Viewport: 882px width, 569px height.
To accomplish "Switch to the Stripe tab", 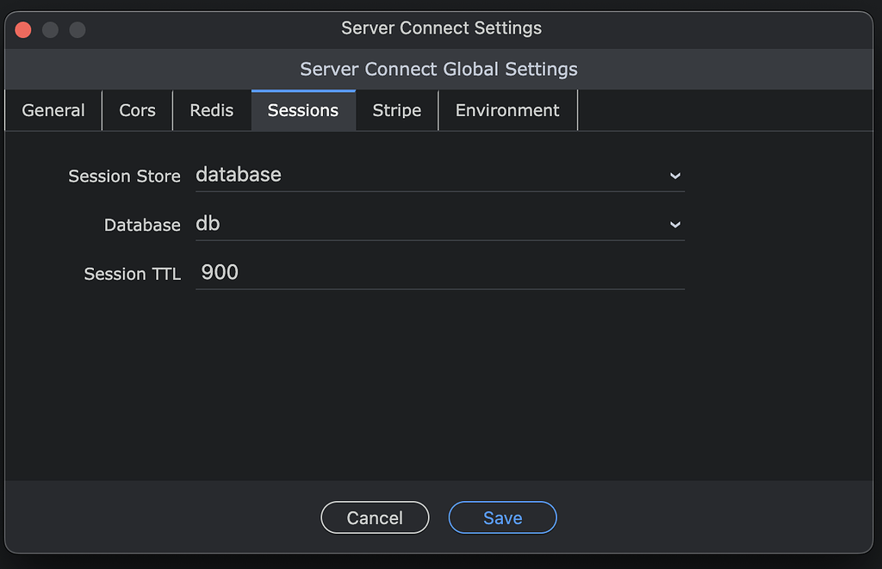I will tap(396, 110).
